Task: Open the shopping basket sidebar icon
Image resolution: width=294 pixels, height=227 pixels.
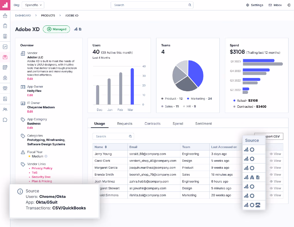Action: (5, 16)
